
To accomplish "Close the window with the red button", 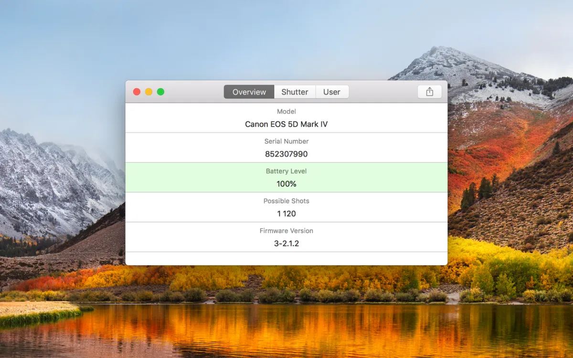I will pos(137,92).
